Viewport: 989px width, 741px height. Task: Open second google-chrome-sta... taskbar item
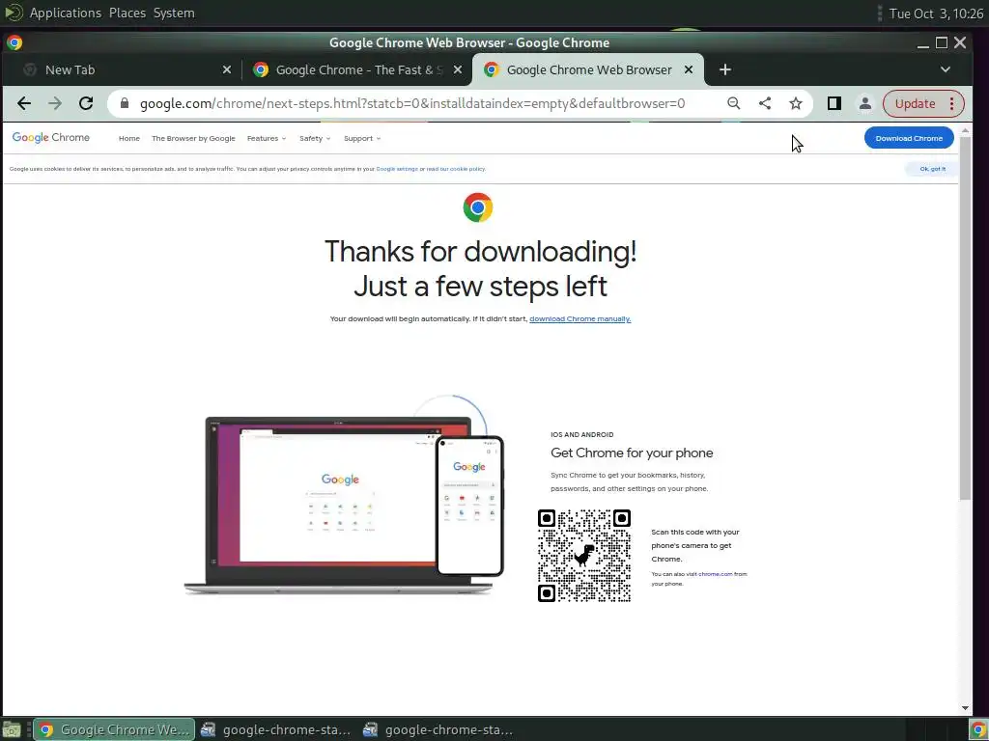coord(438,729)
